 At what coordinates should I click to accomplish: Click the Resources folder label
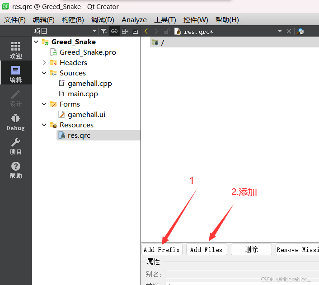[76, 125]
